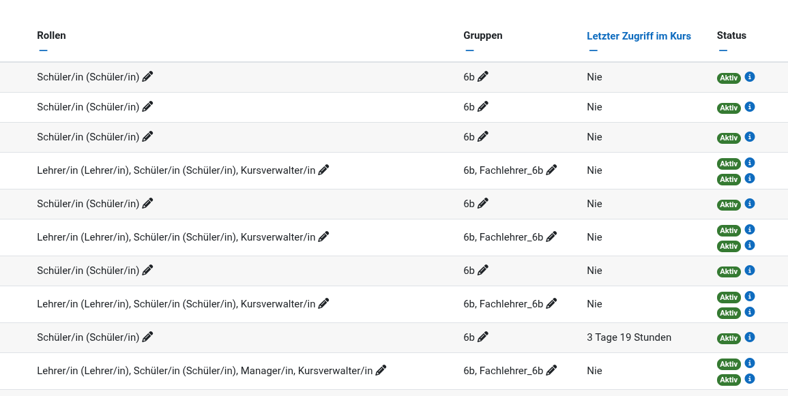This screenshot has height=396, width=788.
Task: Hide the Gruppen column
Action: tap(469, 50)
